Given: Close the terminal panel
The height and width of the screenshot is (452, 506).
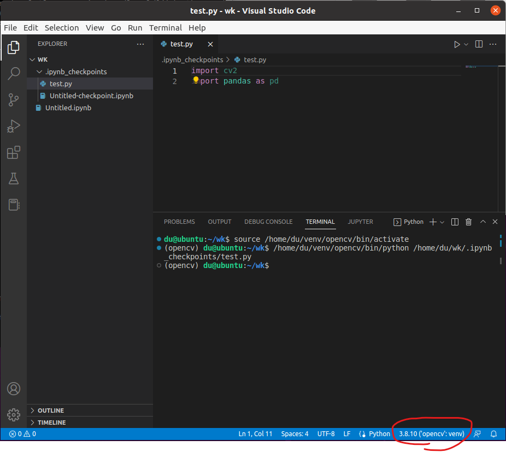Looking at the screenshot, I should pos(495,222).
